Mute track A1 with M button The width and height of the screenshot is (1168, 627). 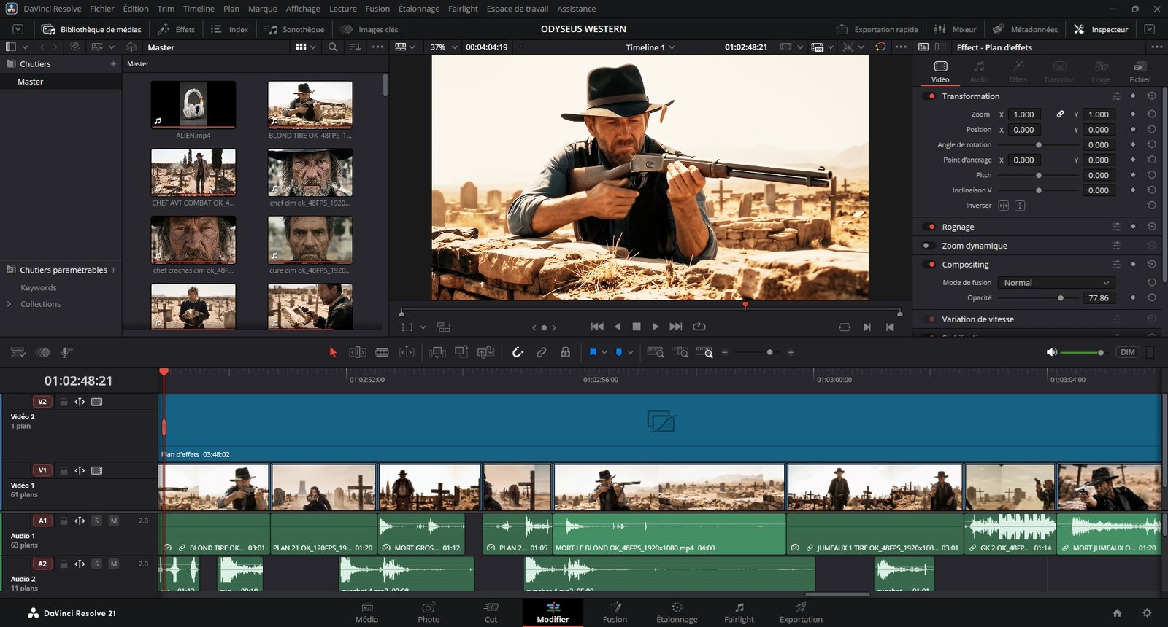(114, 521)
